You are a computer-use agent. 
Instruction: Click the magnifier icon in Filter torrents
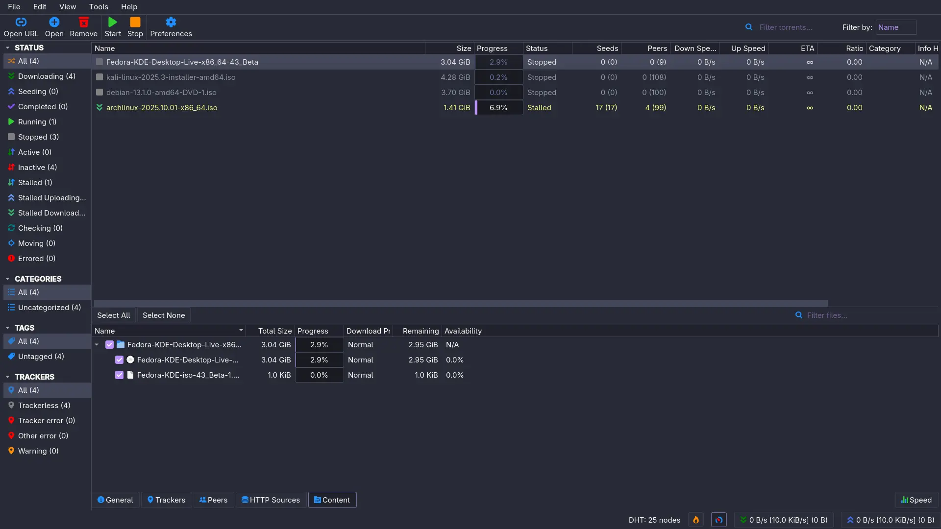(749, 27)
